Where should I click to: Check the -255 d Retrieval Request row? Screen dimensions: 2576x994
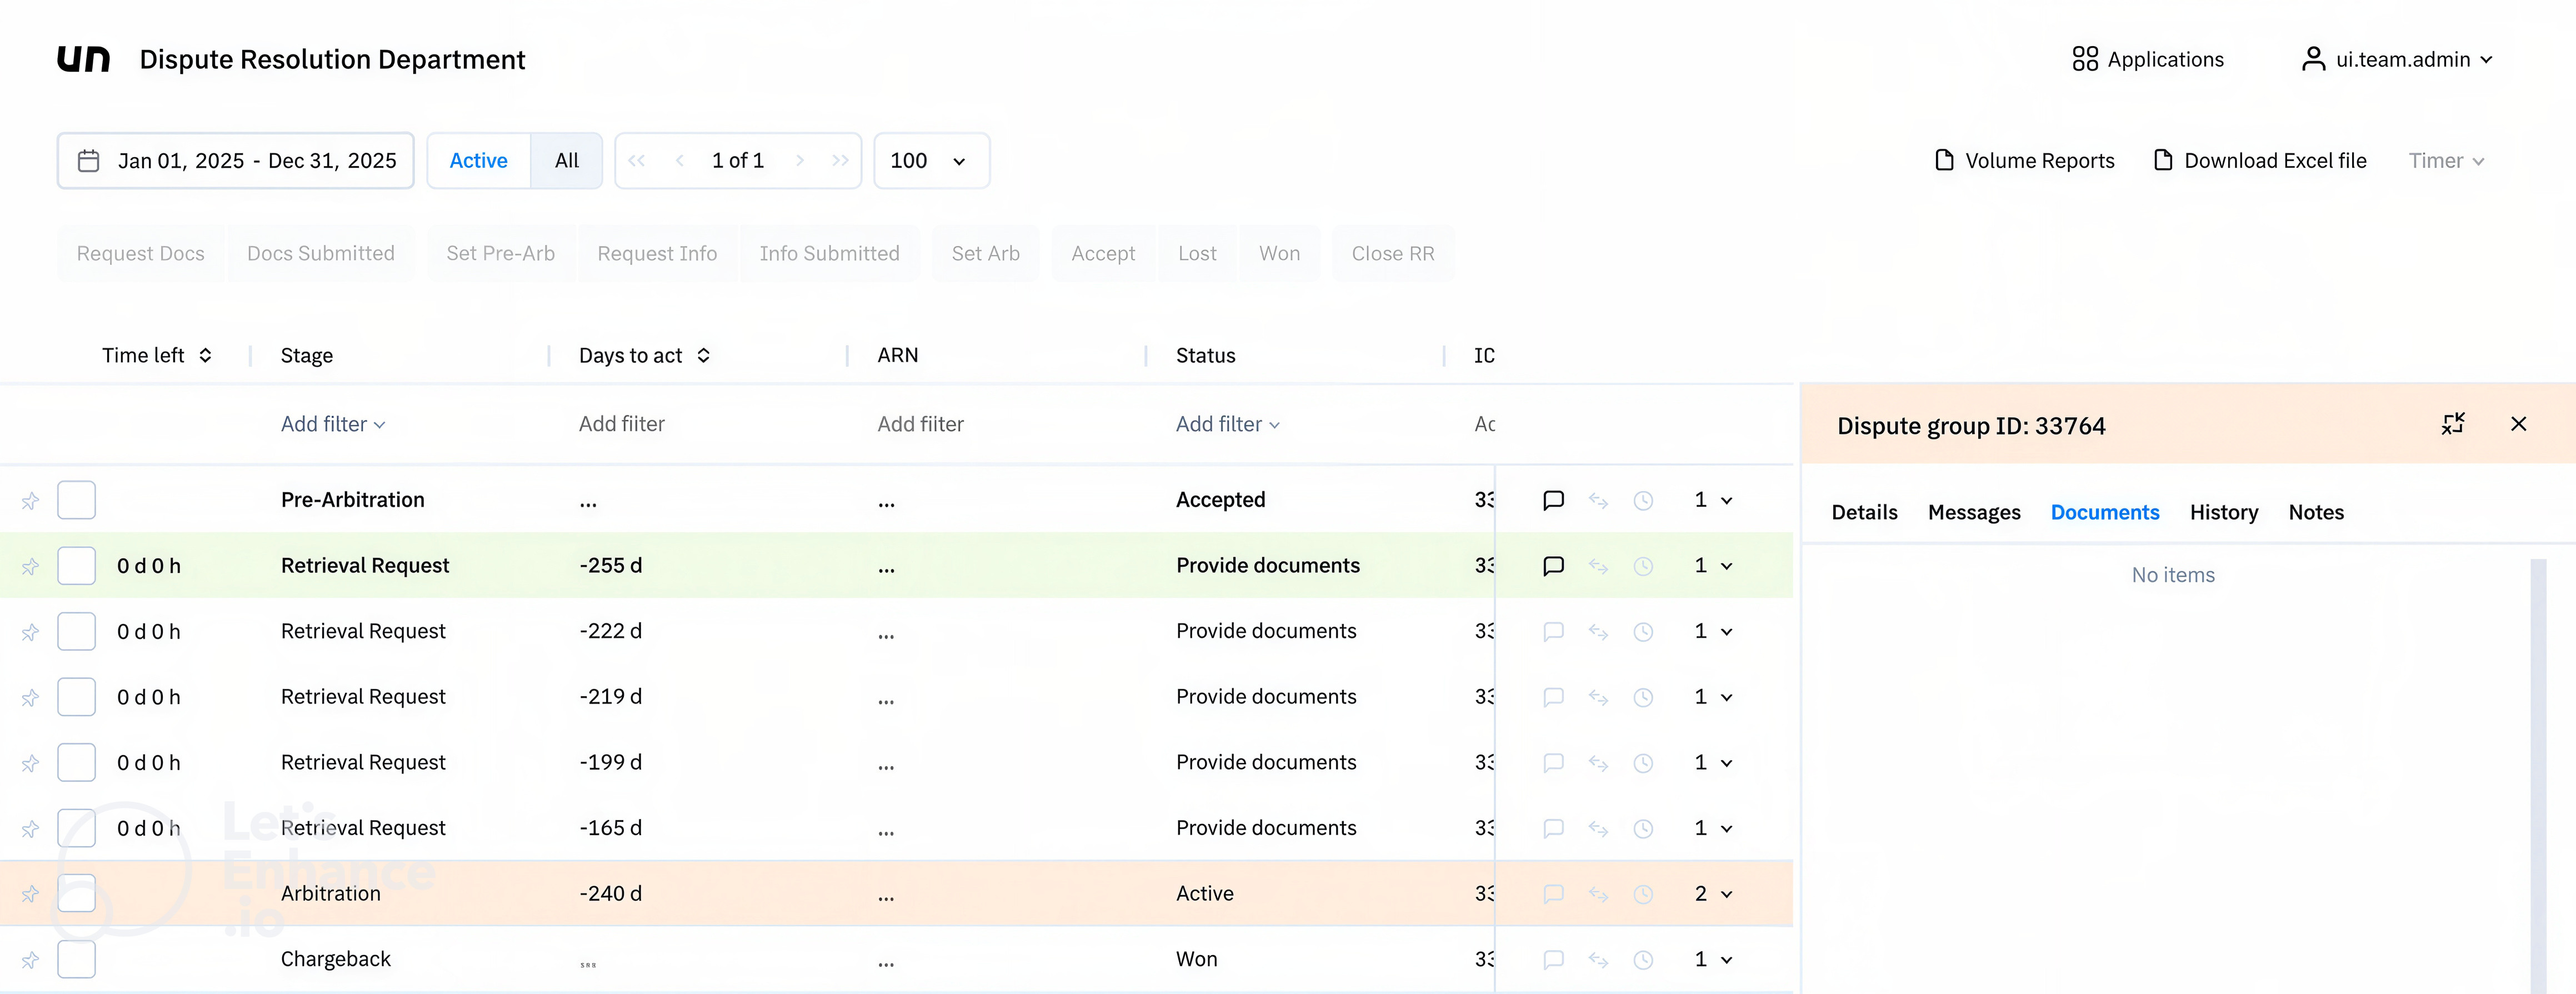tap(77, 566)
